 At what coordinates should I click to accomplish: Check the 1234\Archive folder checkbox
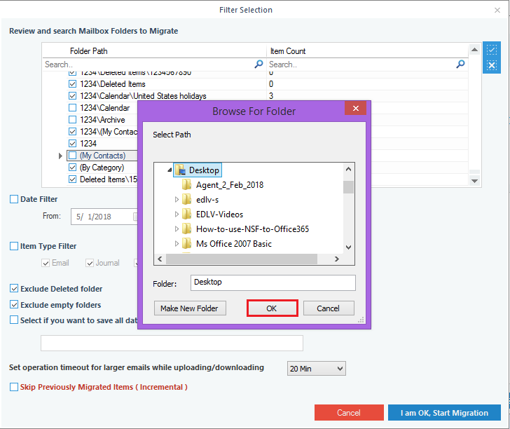pos(73,120)
